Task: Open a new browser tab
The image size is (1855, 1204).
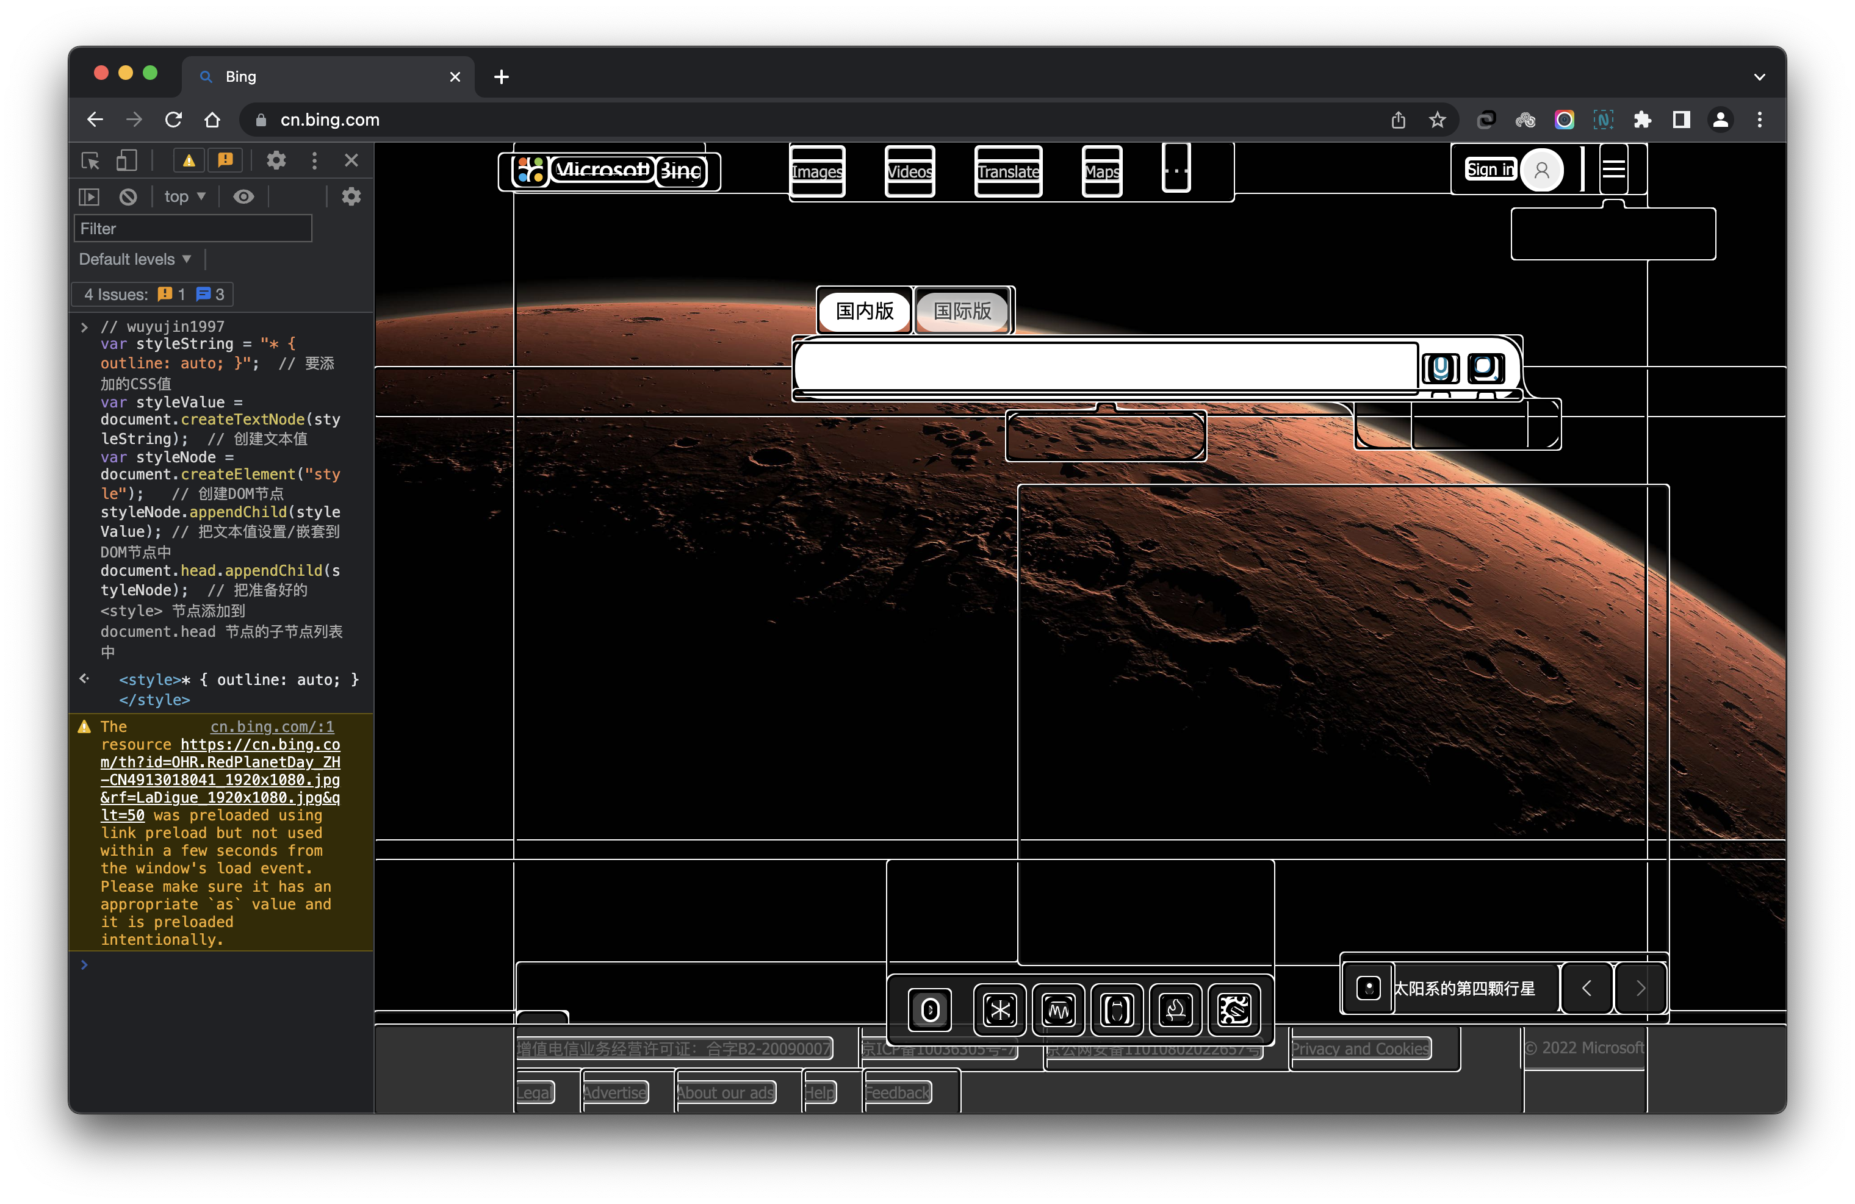Action: (x=501, y=76)
